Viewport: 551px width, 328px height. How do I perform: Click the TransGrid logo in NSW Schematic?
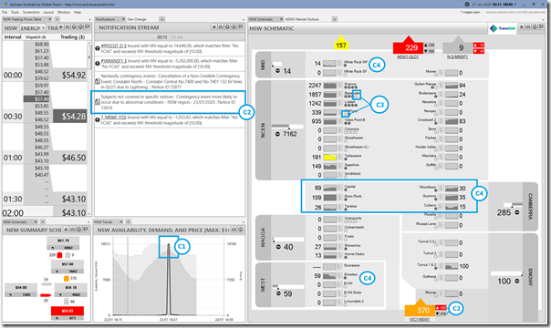(502, 28)
